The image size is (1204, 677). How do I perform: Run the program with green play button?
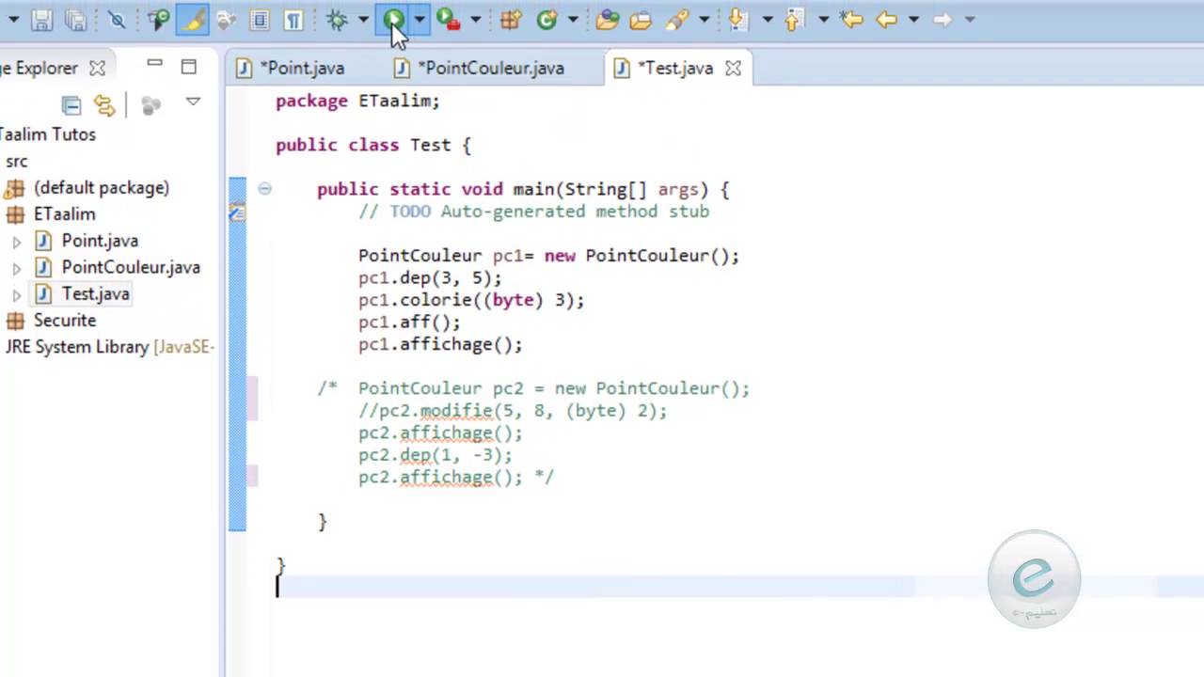pyautogui.click(x=393, y=19)
